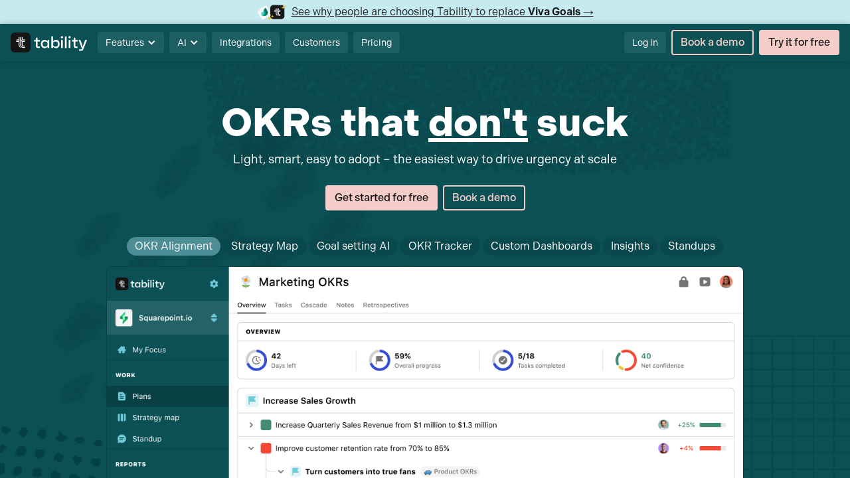The height and width of the screenshot is (478, 850).
Task: Switch to the Strategy Map pill
Action: (264, 246)
